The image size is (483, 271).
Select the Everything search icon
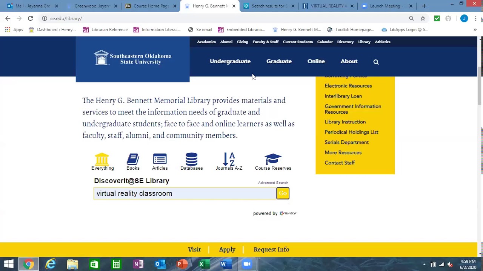click(x=102, y=162)
